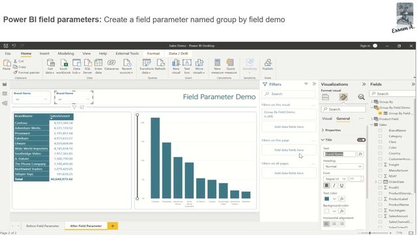Click the Format painter brush
The image size is (417, 235).
(x=16, y=72)
